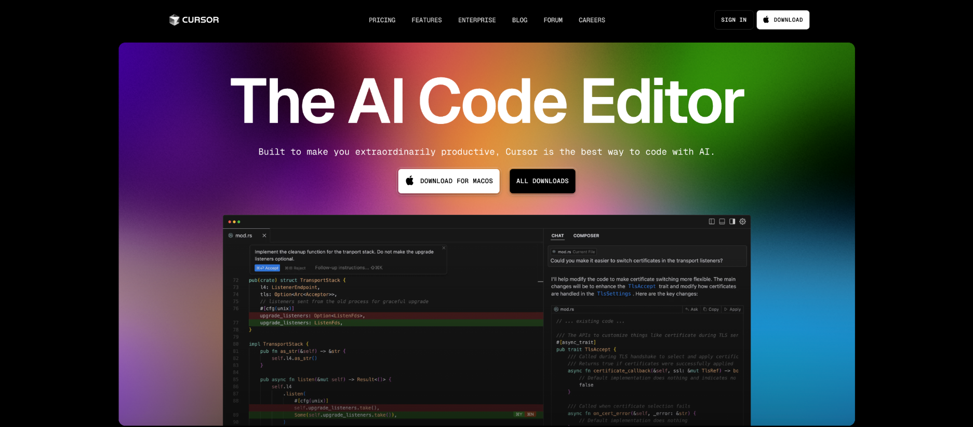The height and width of the screenshot is (427, 973).
Task: Open All Downloads
Action: click(542, 181)
